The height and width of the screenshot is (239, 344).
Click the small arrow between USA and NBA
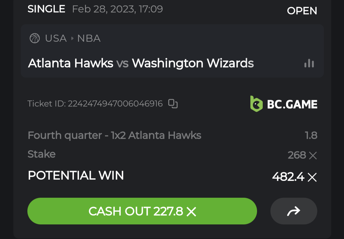[72, 38]
